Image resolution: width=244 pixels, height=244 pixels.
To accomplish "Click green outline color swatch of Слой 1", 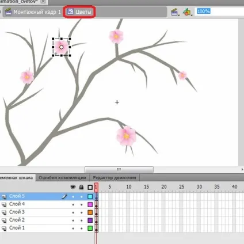I will point(90,228).
